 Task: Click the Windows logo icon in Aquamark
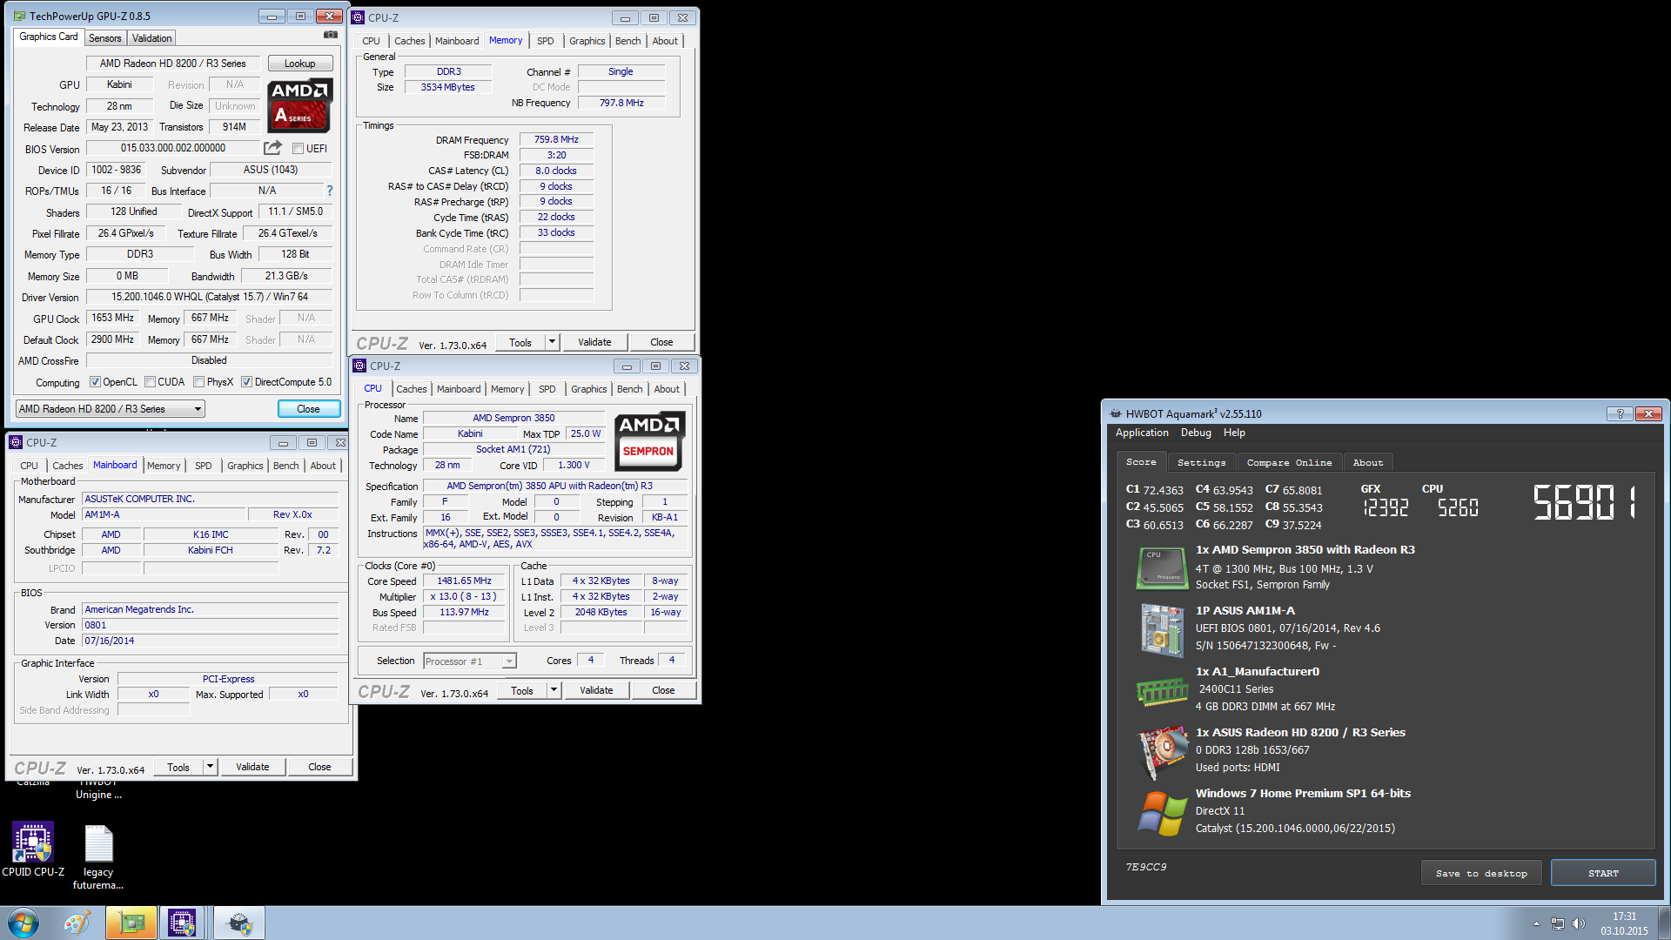coord(1162,813)
